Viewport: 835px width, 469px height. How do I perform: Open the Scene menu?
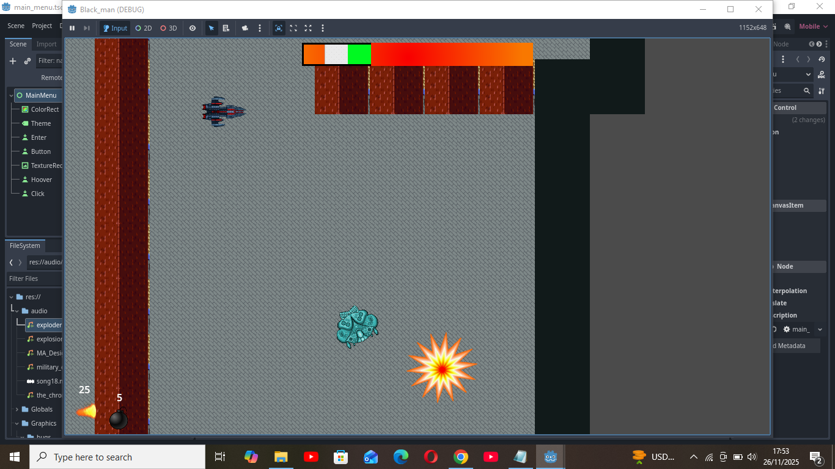[16, 26]
